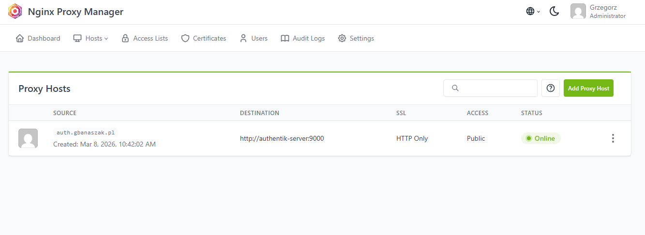Expand the Hosts dropdown menu

tap(91, 38)
